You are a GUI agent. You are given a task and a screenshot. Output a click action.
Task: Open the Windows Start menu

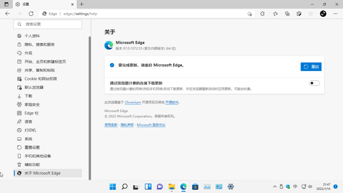[113, 187]
